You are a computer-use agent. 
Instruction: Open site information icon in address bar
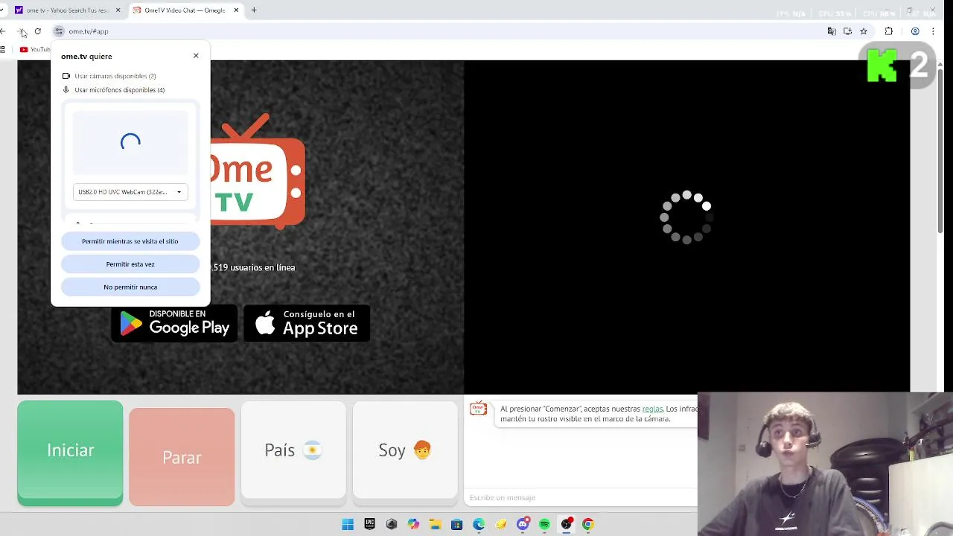[x=59, y=31]
